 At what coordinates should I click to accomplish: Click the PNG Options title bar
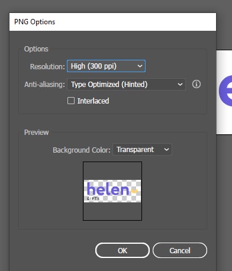pyautogui.click(x=112, y=22)
